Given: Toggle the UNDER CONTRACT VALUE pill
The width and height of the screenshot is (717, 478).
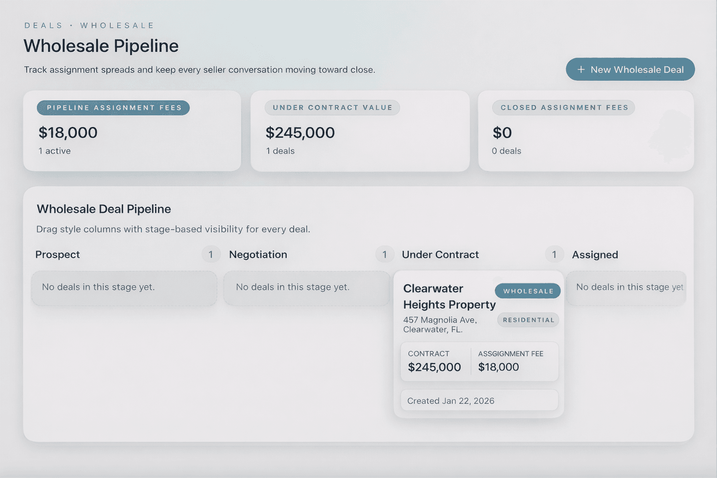Looking at the screenshot, I should [x=332, y=107].
